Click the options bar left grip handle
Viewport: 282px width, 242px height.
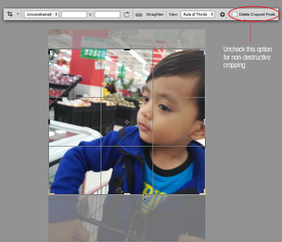[4, 14]
